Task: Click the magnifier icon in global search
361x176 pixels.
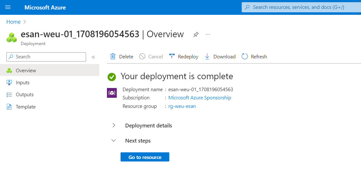Action: pyautogui.click(x=247, y=7)
